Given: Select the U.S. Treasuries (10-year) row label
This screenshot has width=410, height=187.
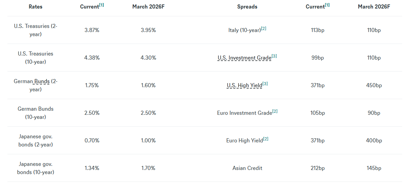Looking at the screenshot, I should (36, 58).
